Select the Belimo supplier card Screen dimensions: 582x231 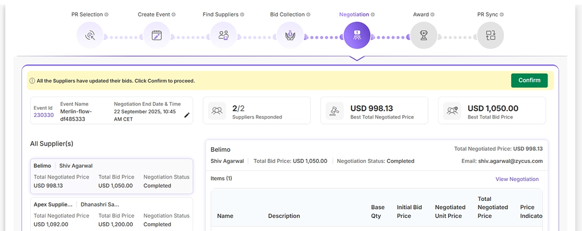[111, 176]
